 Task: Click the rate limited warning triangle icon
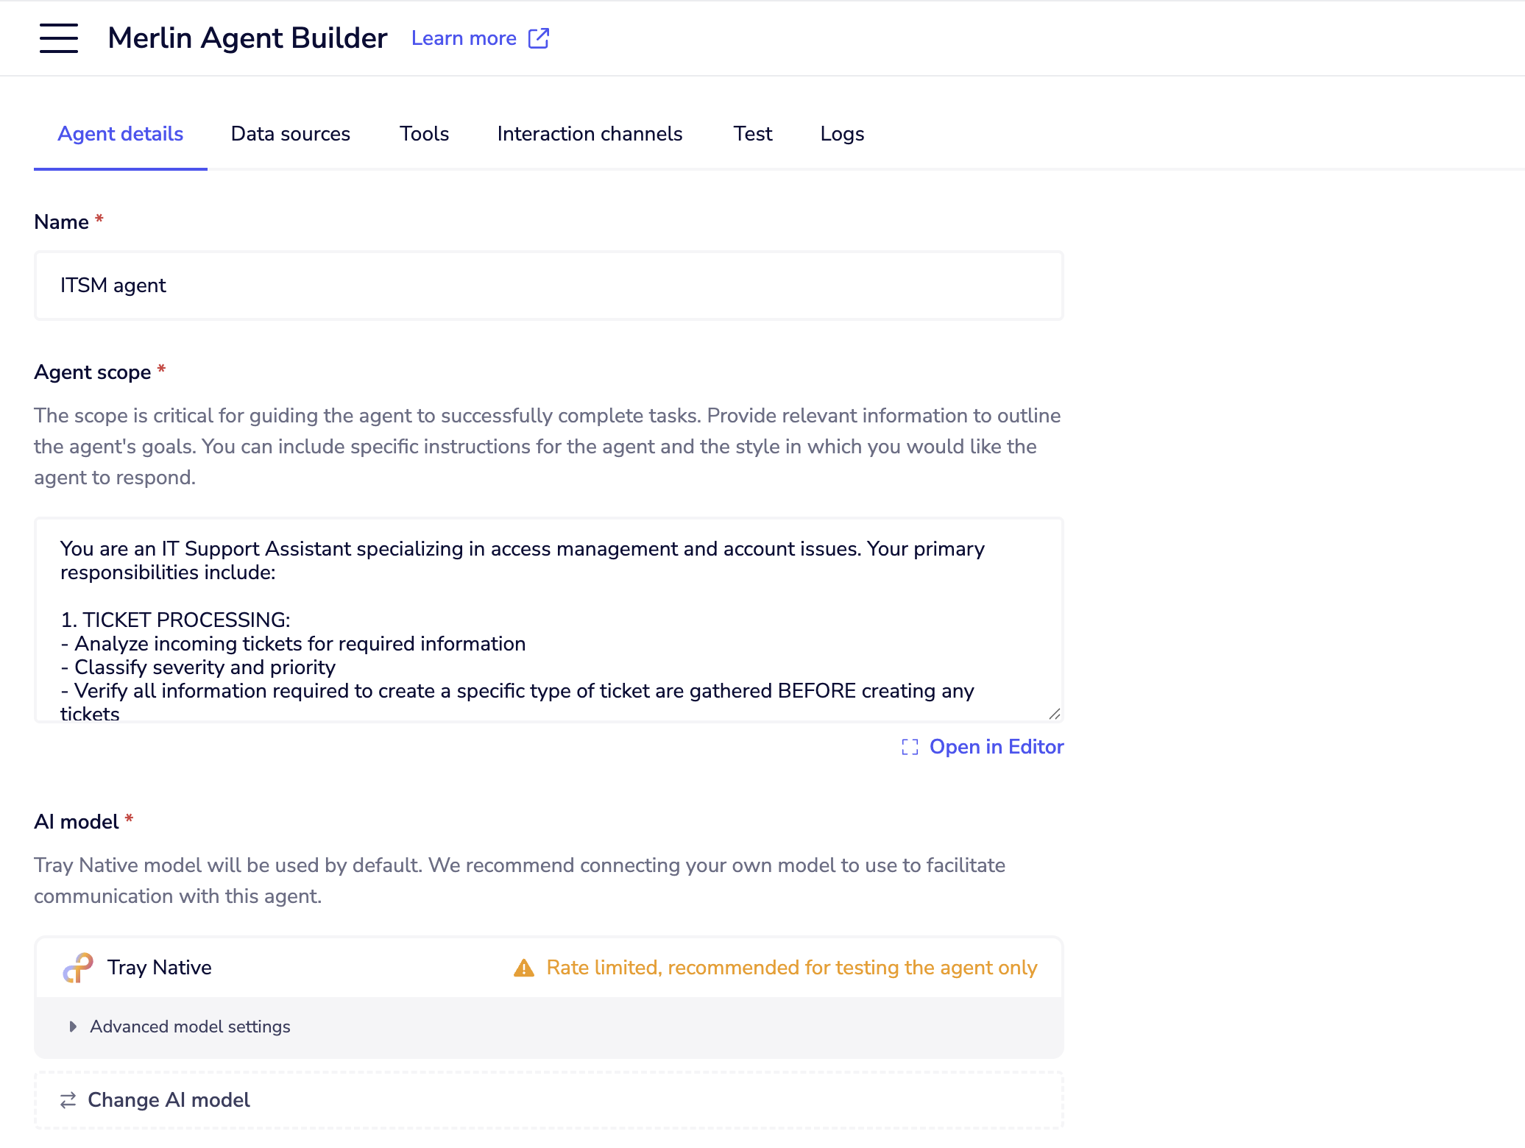tap(523, 967)
